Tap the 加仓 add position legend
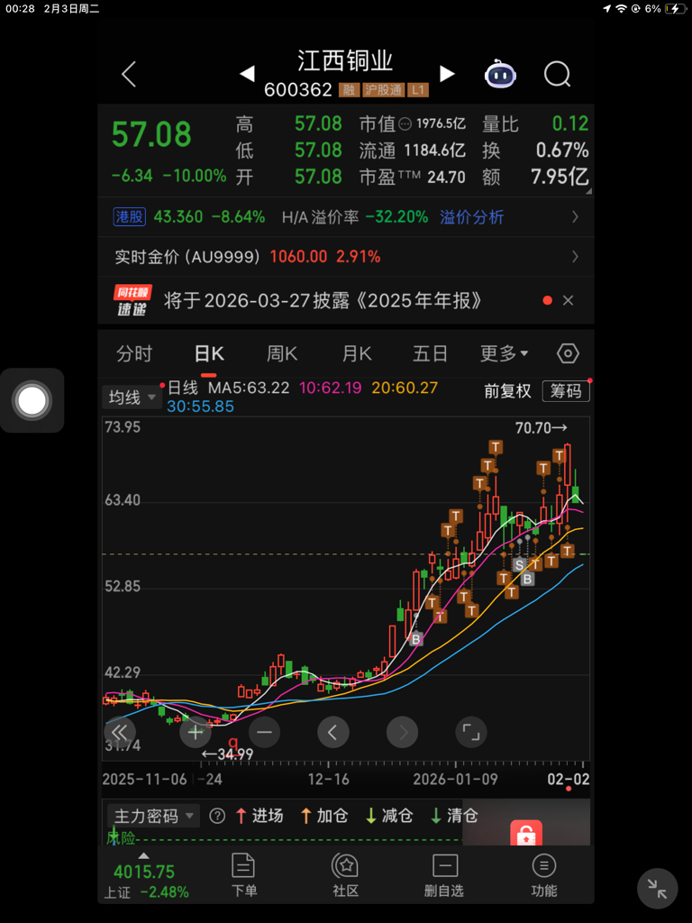The height and width of the screenshot is (923, 692). 323,816
